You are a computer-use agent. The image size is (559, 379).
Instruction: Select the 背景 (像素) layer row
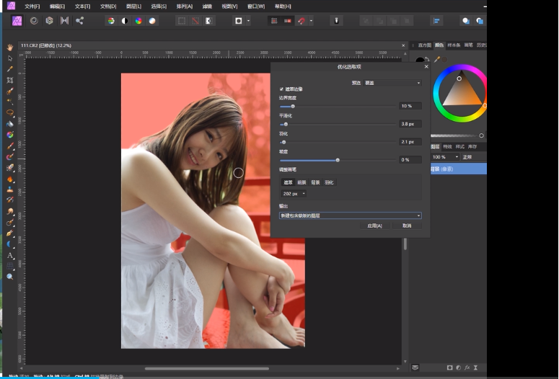459,169
